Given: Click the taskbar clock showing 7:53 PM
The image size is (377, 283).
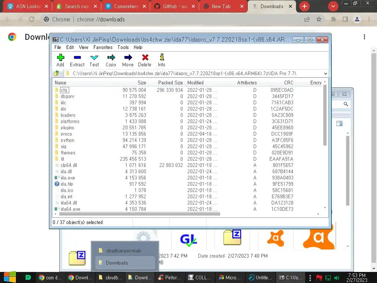Looking at the screenshot, I should click(x=357, y=277).
